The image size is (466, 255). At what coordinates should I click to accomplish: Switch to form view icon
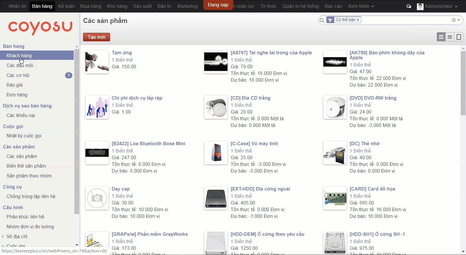[x=459, y=37]
